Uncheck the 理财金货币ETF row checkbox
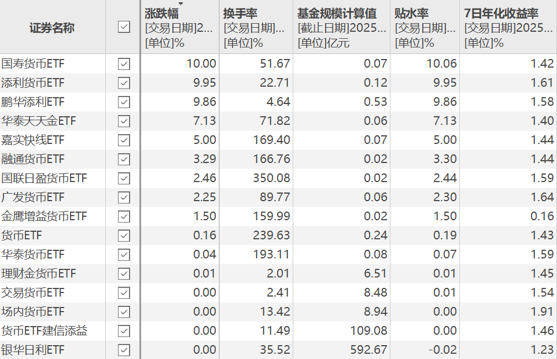Image resolution: width=557 pixels, height=359 pixels. pyautogui.click(x=124, y=274)
